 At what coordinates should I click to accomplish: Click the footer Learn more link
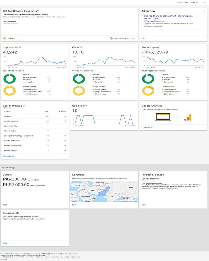[x=73, y=254]
